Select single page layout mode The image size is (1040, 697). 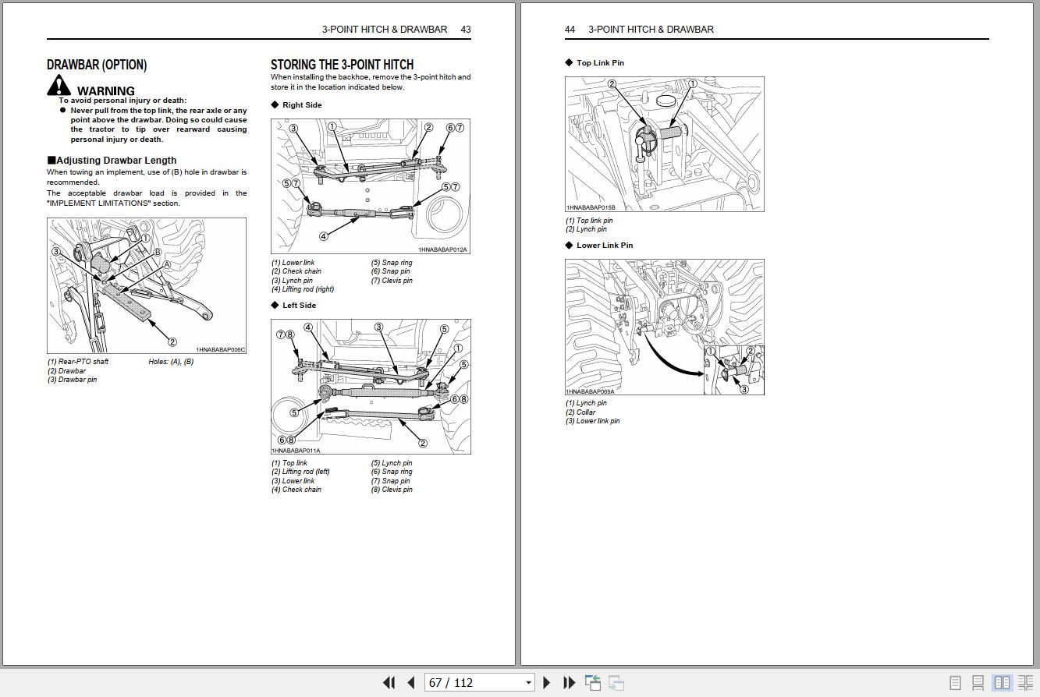tap(955, 682)
